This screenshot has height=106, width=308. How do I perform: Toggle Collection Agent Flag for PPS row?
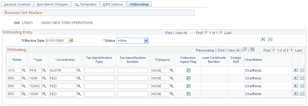pos(188,70)
